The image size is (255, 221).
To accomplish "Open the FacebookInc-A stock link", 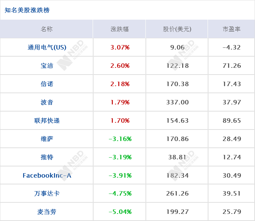I will coord(47,176).
